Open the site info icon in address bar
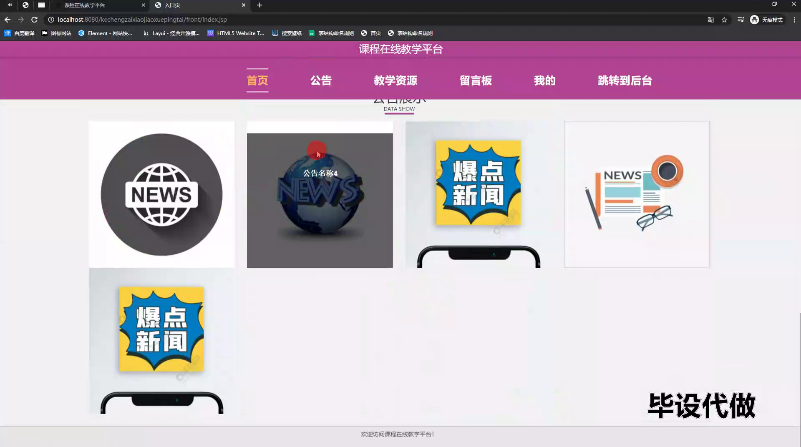The image size is (801, 447). 51,20
